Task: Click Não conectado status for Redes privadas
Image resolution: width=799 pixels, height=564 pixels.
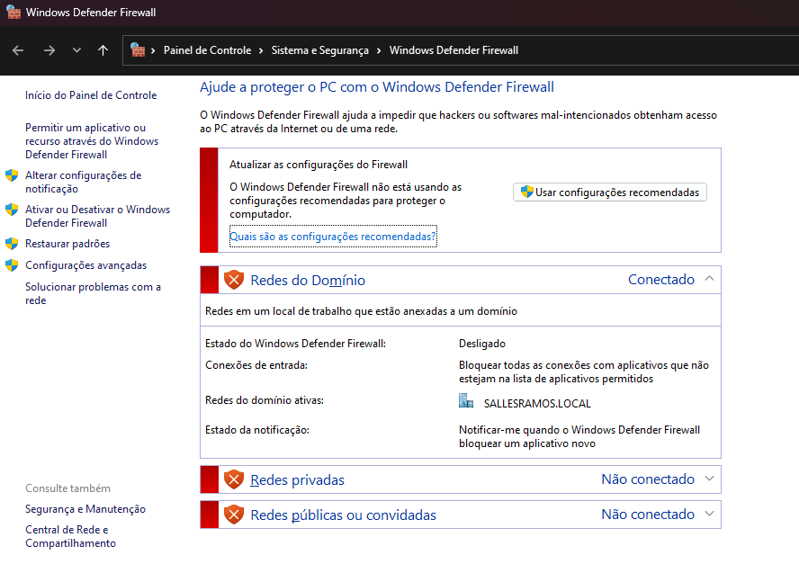Action: pyautogui.click(x=648, y=479)
